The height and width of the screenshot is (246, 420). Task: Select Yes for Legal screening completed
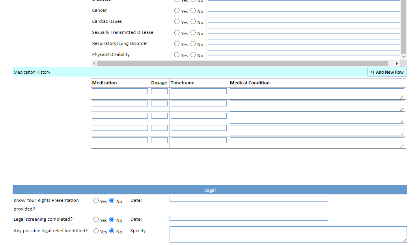point(96,220)
